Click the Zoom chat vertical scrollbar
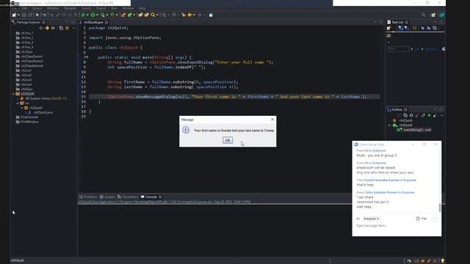470x264 pixels. 440,207
